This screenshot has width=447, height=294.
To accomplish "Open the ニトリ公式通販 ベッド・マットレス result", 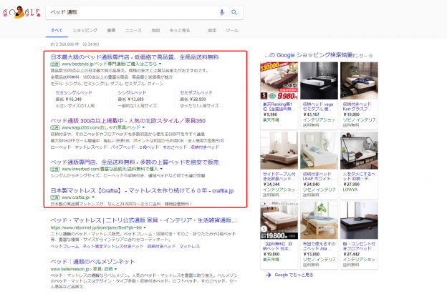I will tap(143, 220).
